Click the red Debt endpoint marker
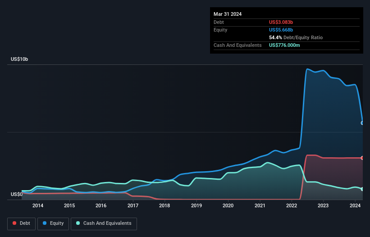This screenshot has height=237, width=370. [362, 158]
